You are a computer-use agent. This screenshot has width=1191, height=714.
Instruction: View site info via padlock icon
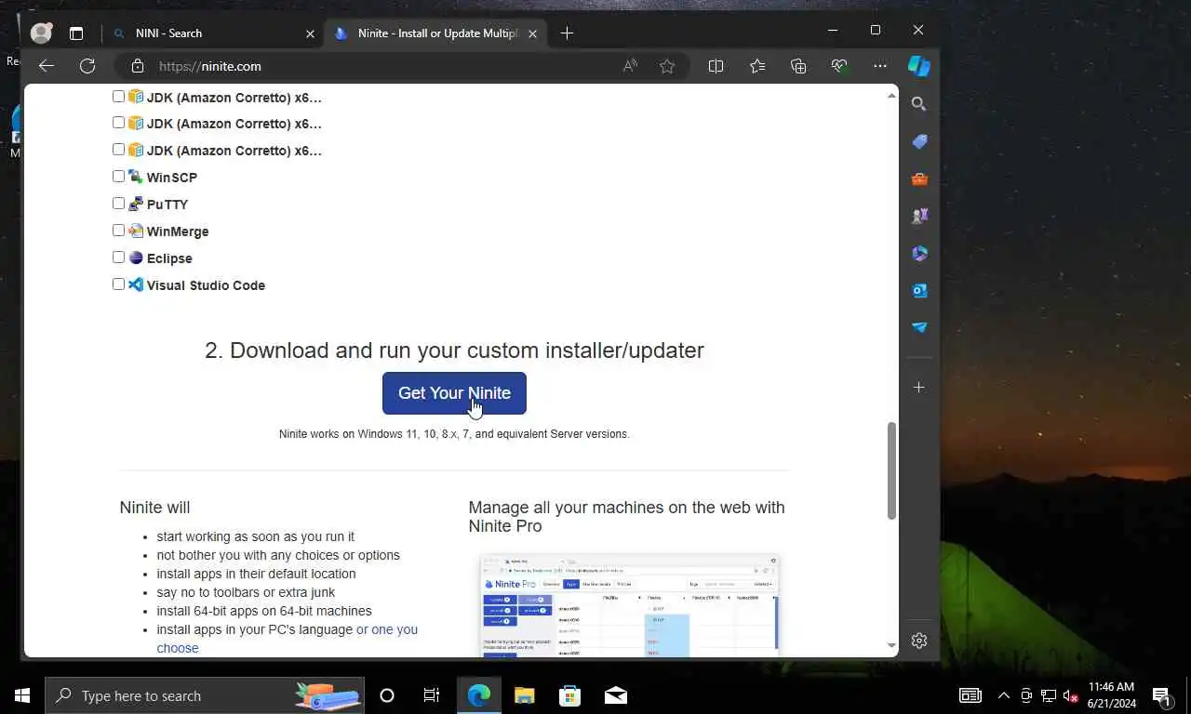(x=138, y=66)
